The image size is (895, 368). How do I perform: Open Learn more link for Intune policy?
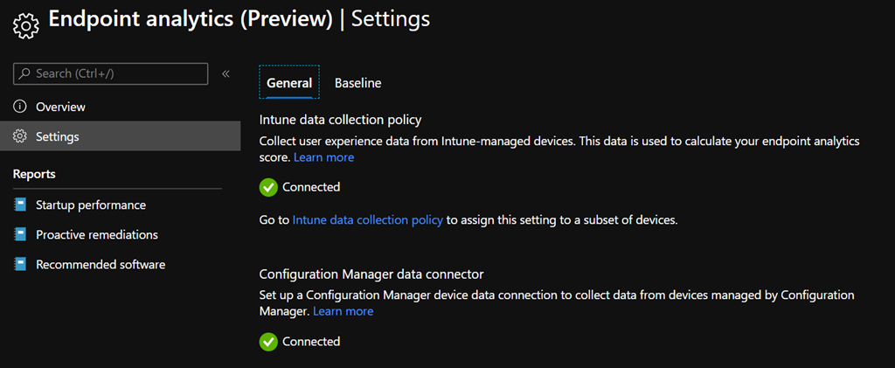tap(323, 157)
